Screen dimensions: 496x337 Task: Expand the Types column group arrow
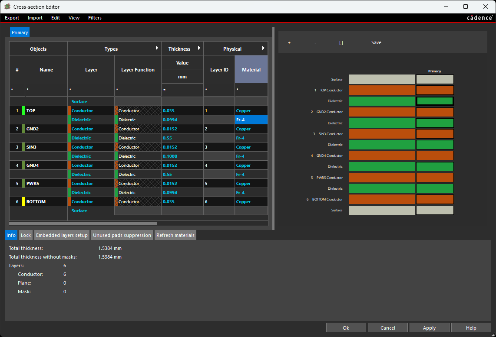157,49
